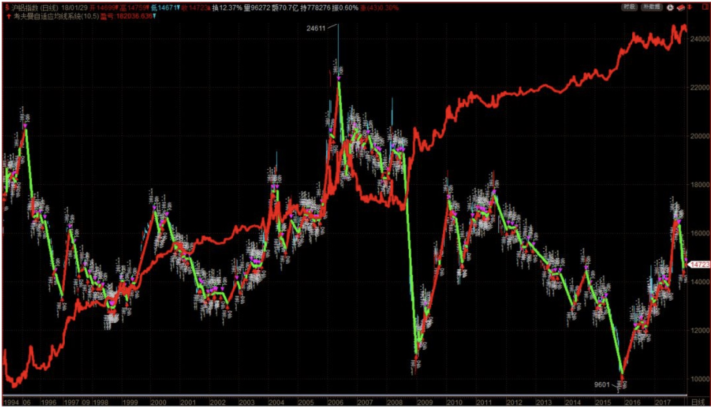Click the 持778276 open interest value

point(315,8)
